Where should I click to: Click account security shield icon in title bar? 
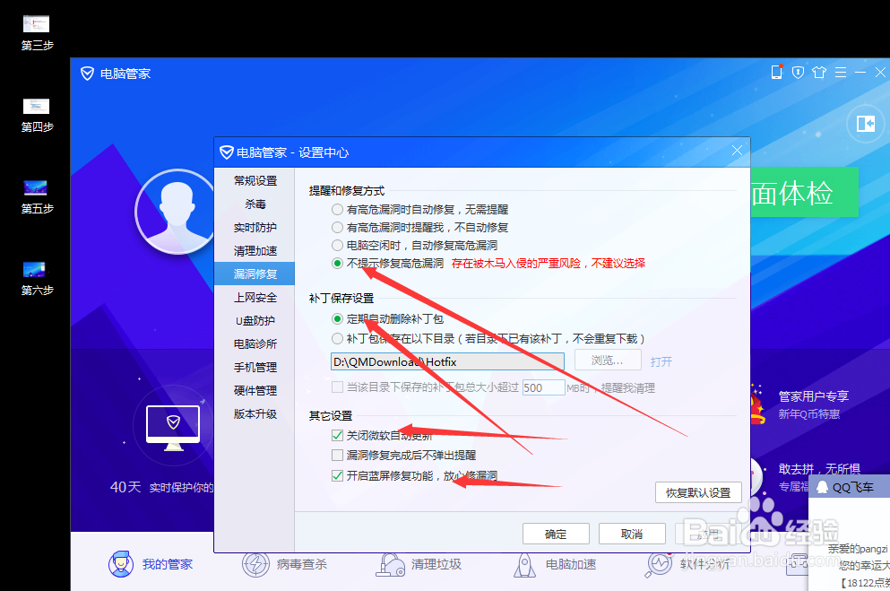coord(798,73)
